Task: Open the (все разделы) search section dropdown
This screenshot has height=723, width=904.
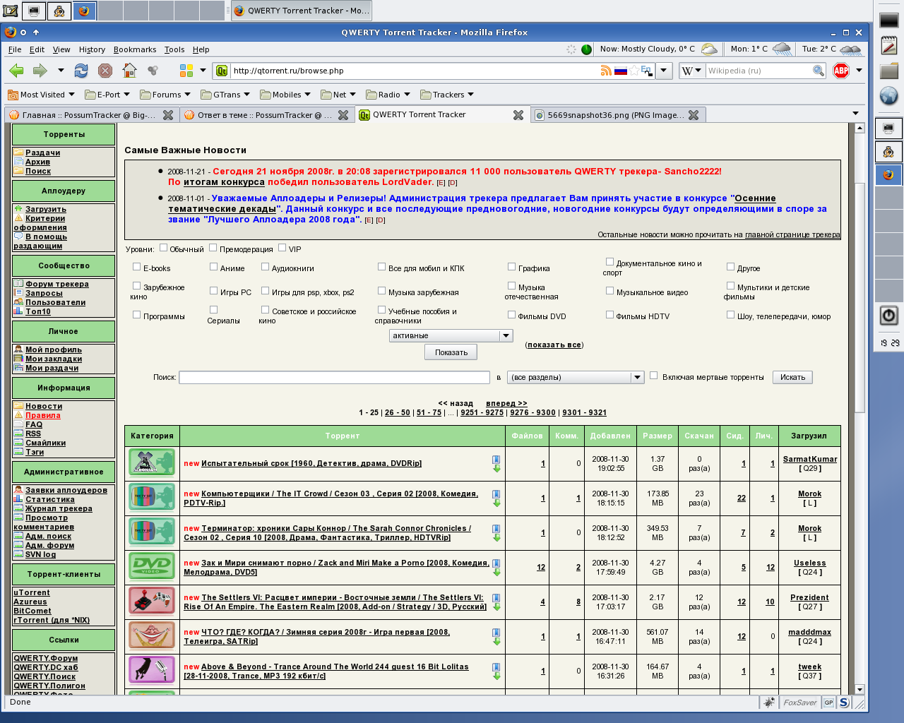Action: [x=576, y=378]
